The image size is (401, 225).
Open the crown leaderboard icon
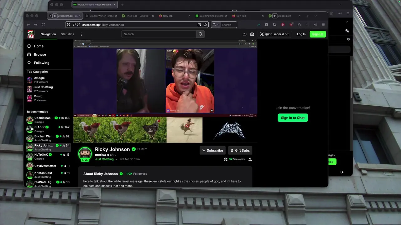click(245, 34)
